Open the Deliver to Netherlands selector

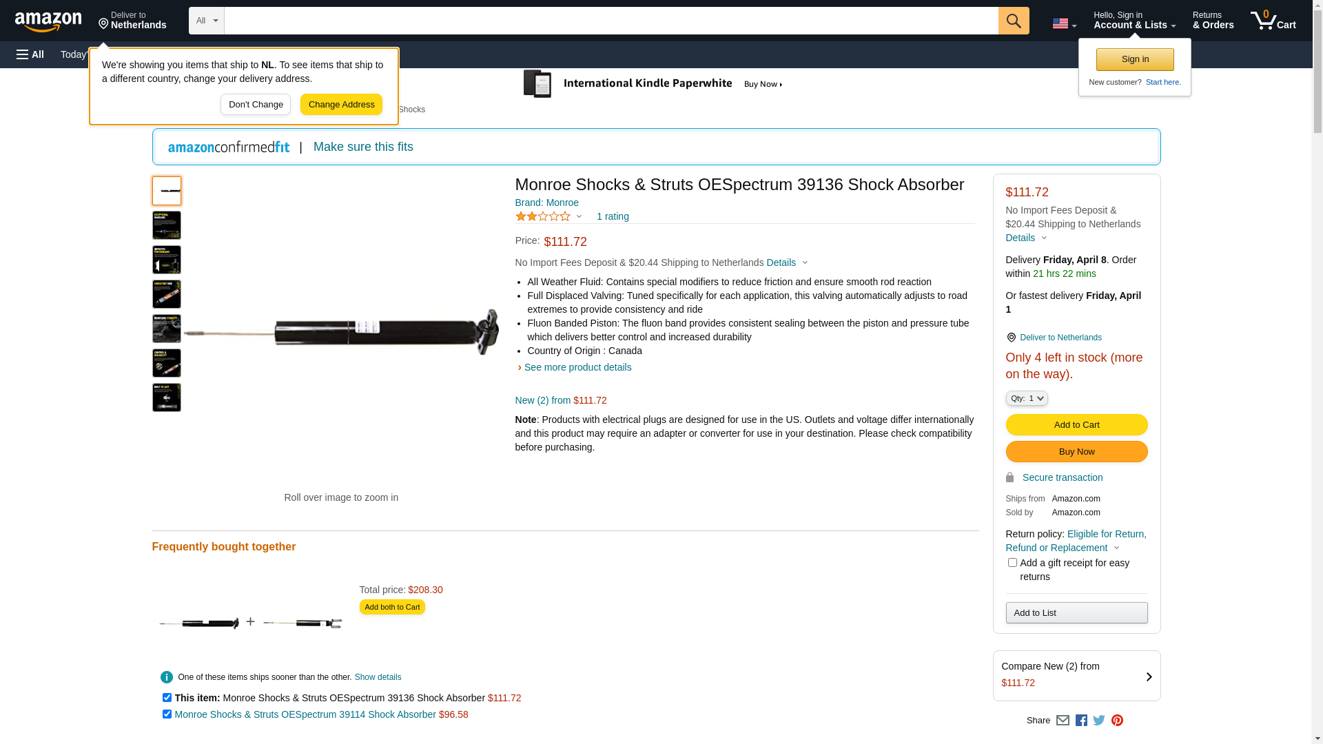point(132,21)
